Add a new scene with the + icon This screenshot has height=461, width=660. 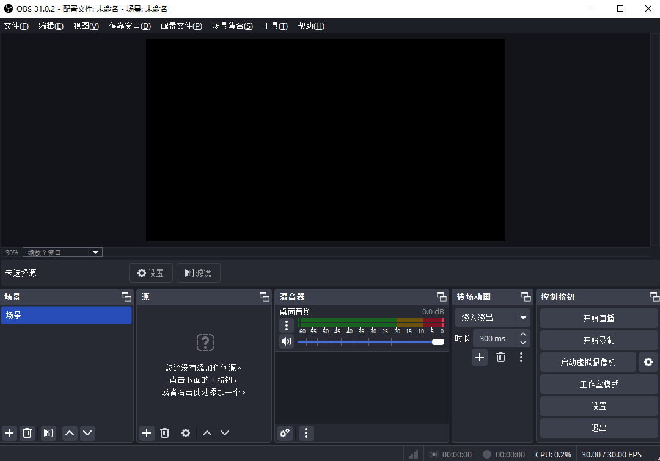point(9,433)
